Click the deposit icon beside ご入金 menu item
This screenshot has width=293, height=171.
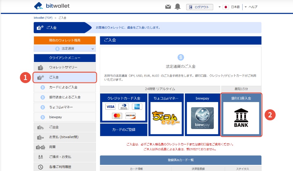(40, 77)
